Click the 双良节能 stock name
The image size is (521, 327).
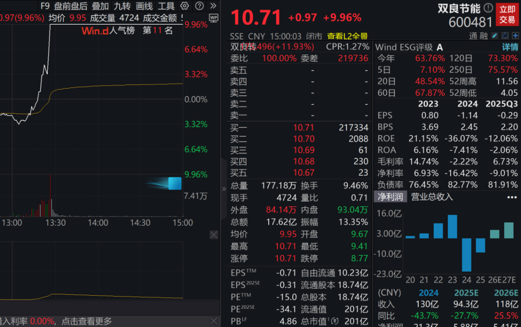[459, 8]
